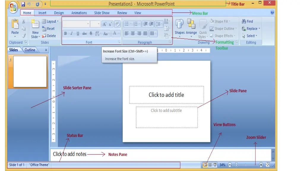
Task: Open Customize Quick Access Toolbar arrow
Action: [x=45, y=4]
